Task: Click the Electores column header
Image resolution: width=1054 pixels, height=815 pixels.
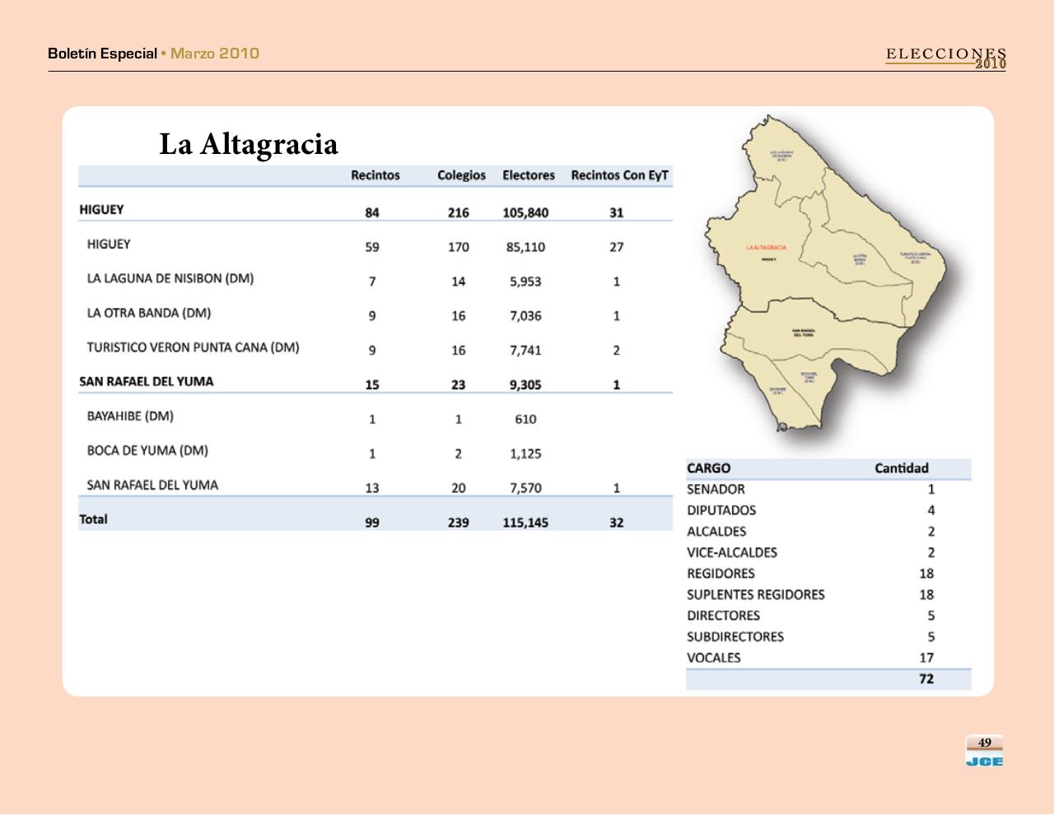Action: point(529,175)
